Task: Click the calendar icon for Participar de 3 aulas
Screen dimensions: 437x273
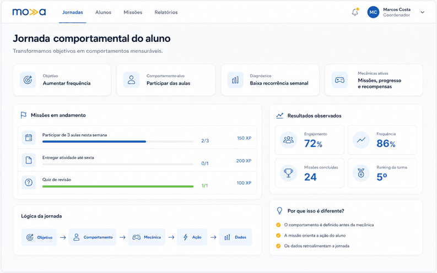Action: pos(29,138)
